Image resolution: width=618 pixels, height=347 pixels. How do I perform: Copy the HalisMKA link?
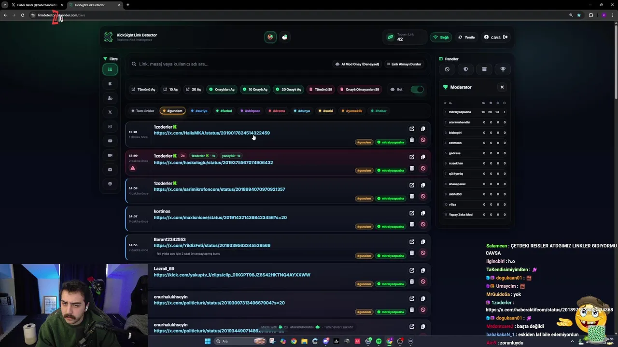[423, 129]
